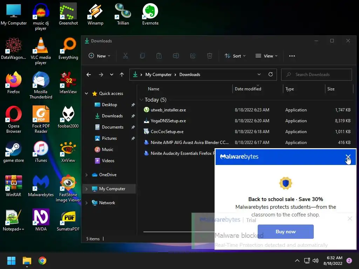359x269 pixels.
Task: Open the game store (Steam) shortcut
Action: 14,151
